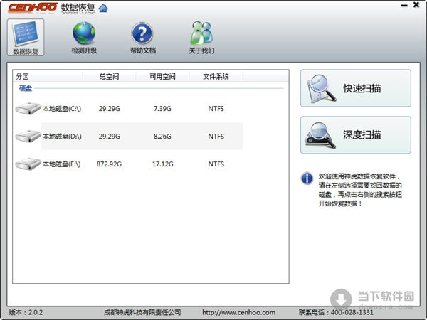The height and width of the screenshot is (320, 427).
Task: Select the 本地磁盘(C:\) drive row
Action: pyautogui.click(x=129, y=109)
